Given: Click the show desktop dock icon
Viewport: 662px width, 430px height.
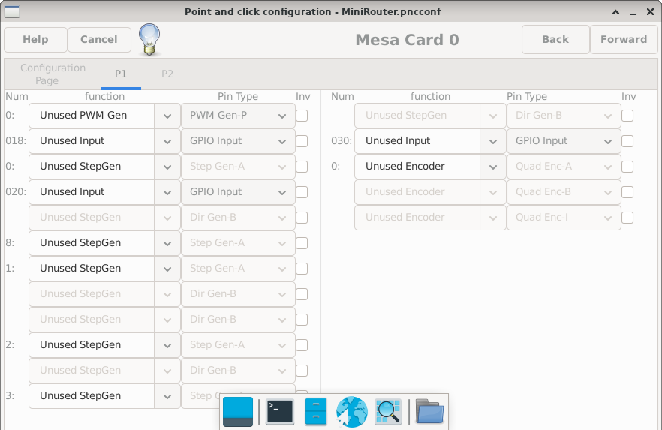Looking at the screenshot, I should click(x=238, y=412).
